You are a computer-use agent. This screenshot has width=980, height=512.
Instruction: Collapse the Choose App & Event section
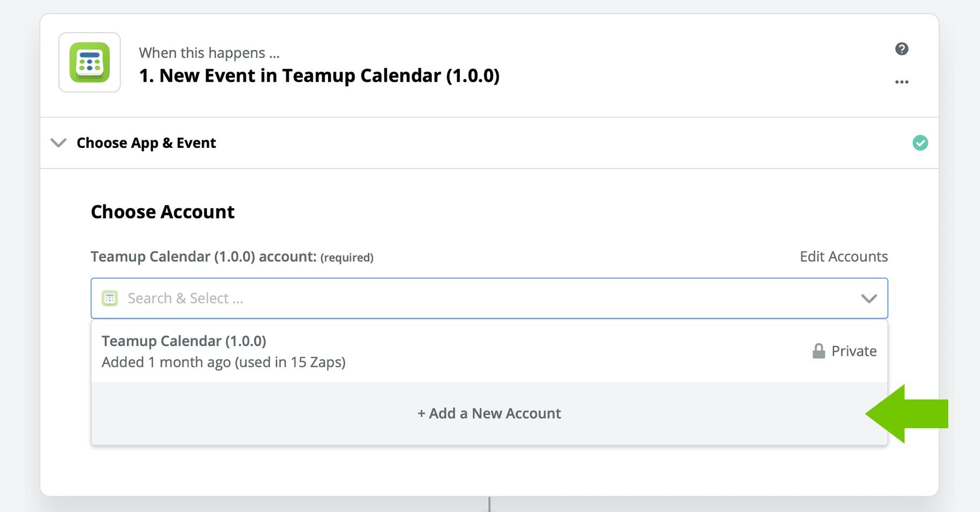tap(58, 143)
